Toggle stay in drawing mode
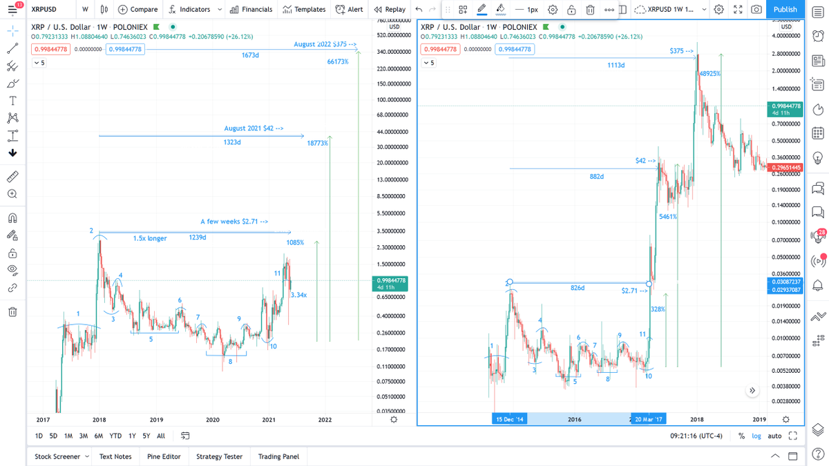 [x=12, y=235]
